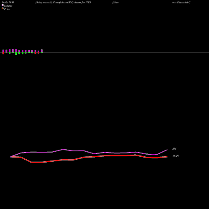Click the 'Volume' legend label
The height and width of the screenshot is (209, 209).
(8, 6)
